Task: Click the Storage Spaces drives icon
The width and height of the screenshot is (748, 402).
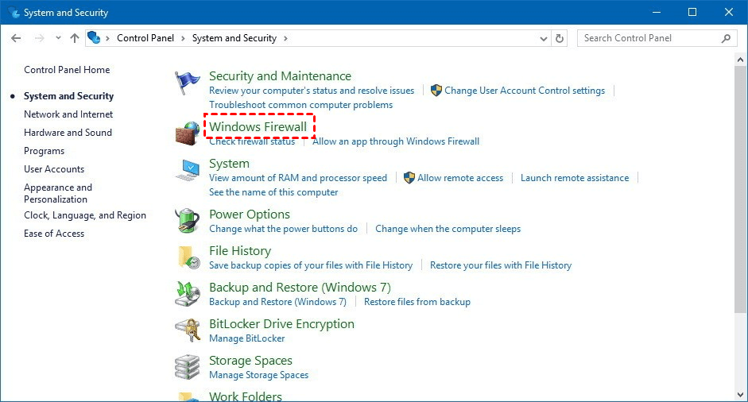Action: tap(188, 367)
